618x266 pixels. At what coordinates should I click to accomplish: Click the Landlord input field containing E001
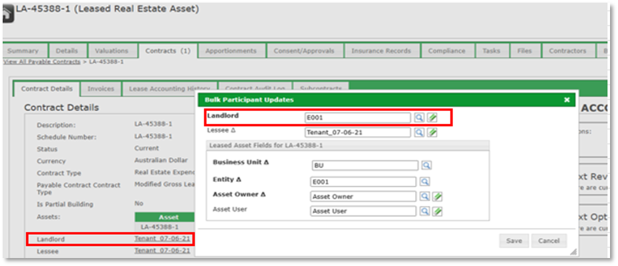tap(357, 117)
